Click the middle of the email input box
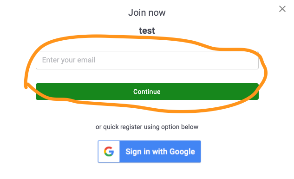 coord(147,60)
